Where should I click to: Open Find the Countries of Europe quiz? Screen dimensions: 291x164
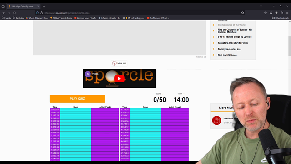(x=235, y=31)
